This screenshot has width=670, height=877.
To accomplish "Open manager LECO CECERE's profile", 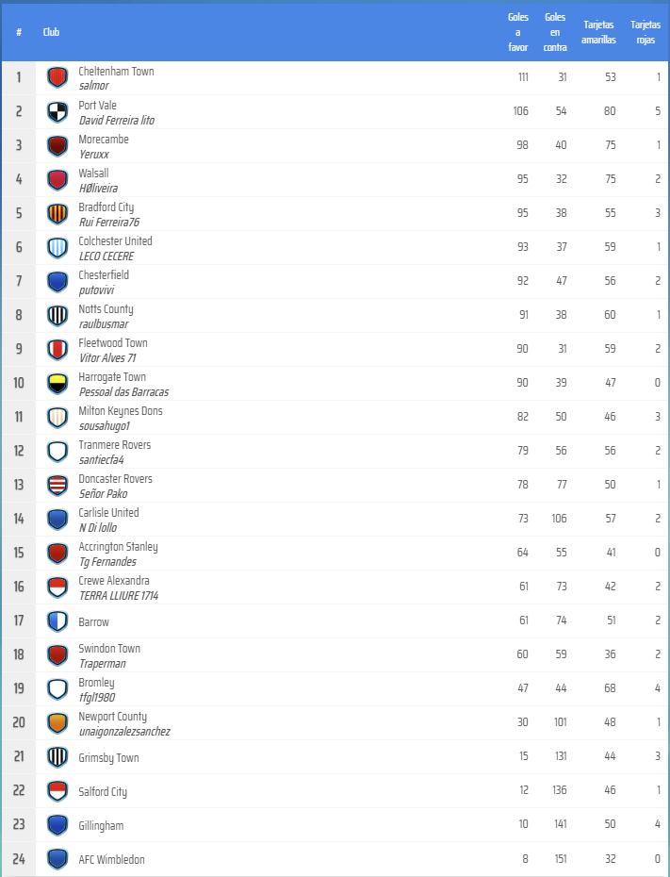I will tap(106, 256).
